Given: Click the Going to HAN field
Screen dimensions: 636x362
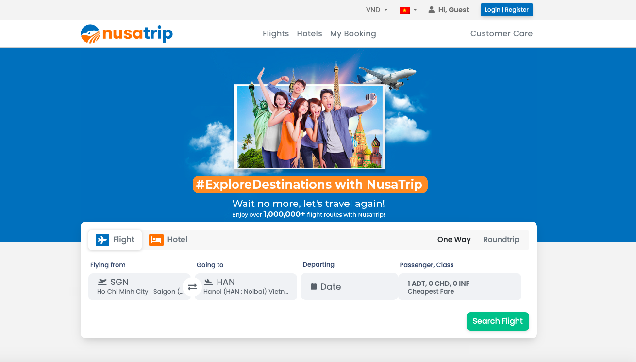Looking at the screenshot, I should point(246,287).
